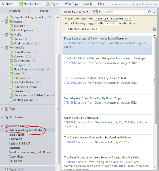
Task: Click the article tag filter box
Action: click(x=111, y=23)
